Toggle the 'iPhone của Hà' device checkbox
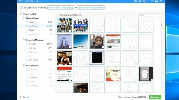The width and height of the screenshot is (179, 100). pos(21,14)
